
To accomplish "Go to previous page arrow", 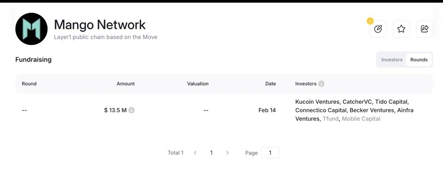I will tap(195, 153).
